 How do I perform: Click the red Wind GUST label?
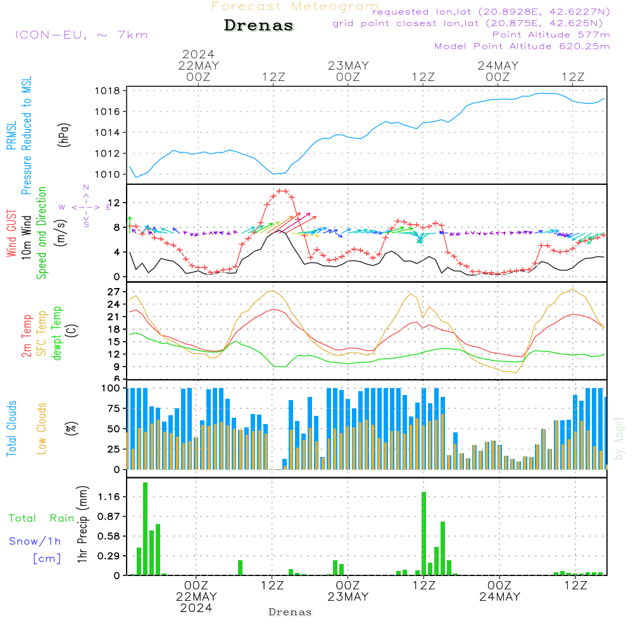(x=11, y=235)
